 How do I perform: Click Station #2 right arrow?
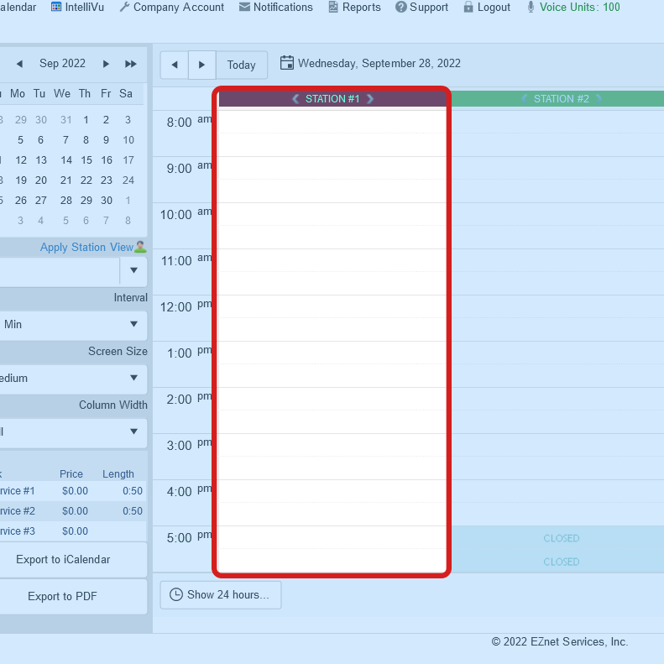[x=599, y=99]
